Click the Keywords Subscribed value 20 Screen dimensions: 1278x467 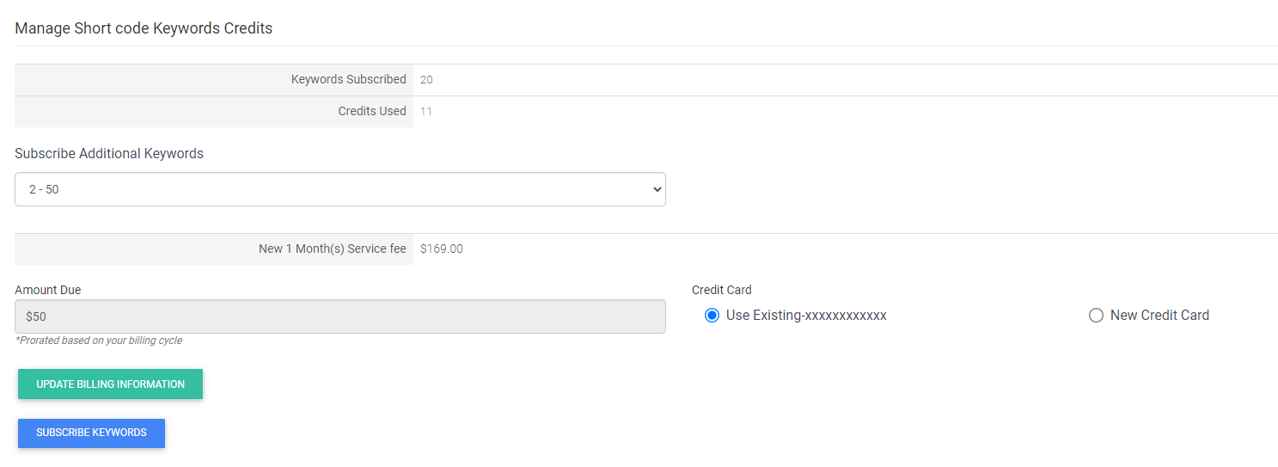(x=426, y=80)
